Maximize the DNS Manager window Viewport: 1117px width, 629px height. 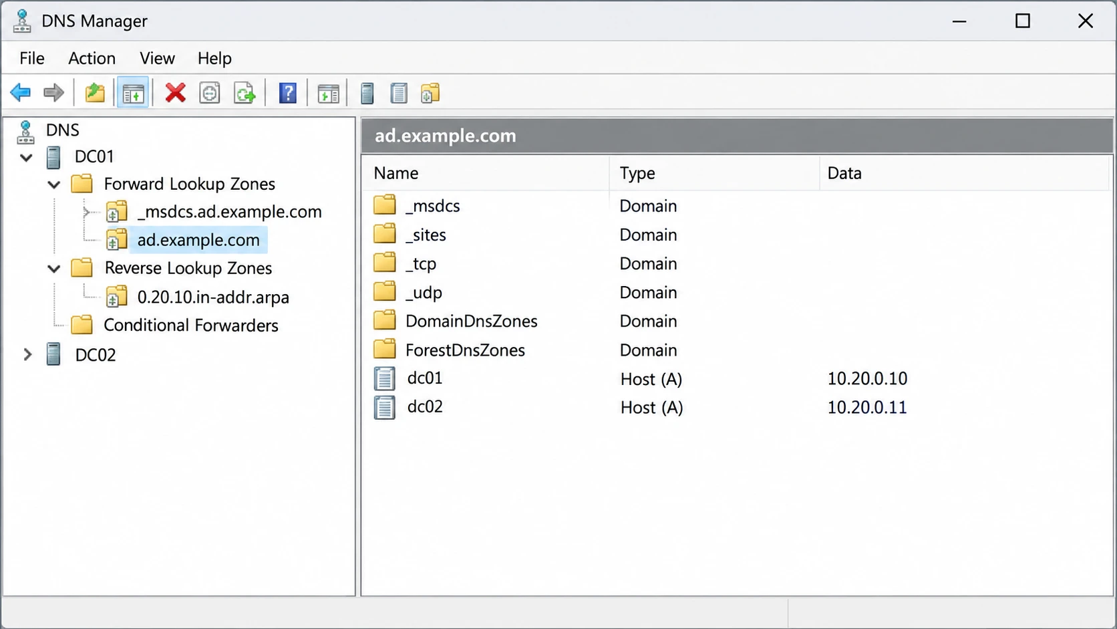1023,21
